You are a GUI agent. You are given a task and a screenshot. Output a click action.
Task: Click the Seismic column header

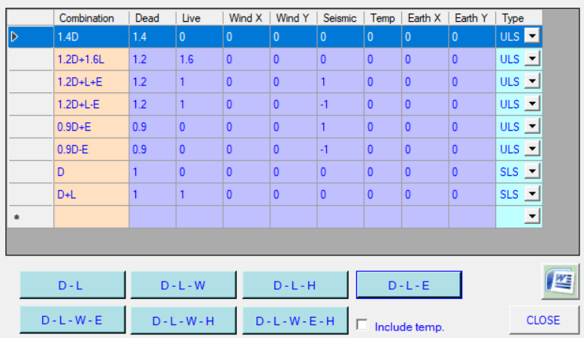[x=340, y=18]
